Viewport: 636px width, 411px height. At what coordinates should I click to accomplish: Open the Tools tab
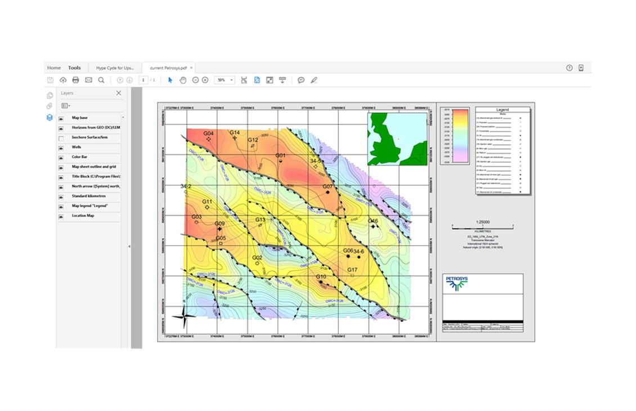74,68
